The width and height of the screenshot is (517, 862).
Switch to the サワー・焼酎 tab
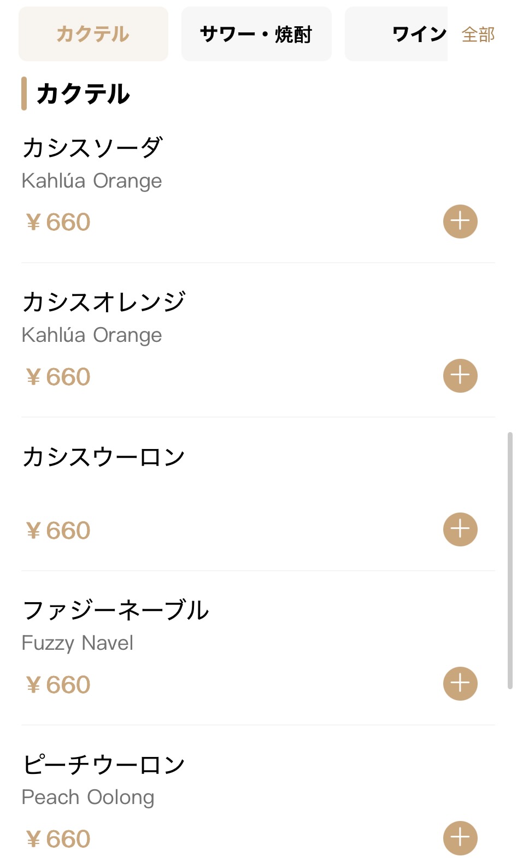point(256,34)
